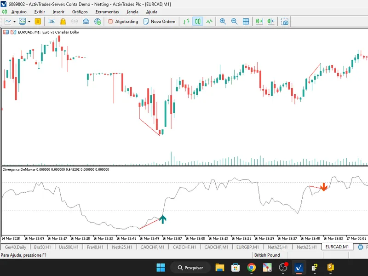
Task: Click the 'Para Ajuda, pressione F1' status text
Action: [x=23, y=255]
